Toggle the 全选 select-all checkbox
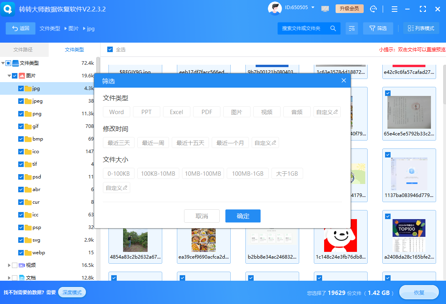Image resolution: width=446 pixels, height=304 pixels. 110,49
